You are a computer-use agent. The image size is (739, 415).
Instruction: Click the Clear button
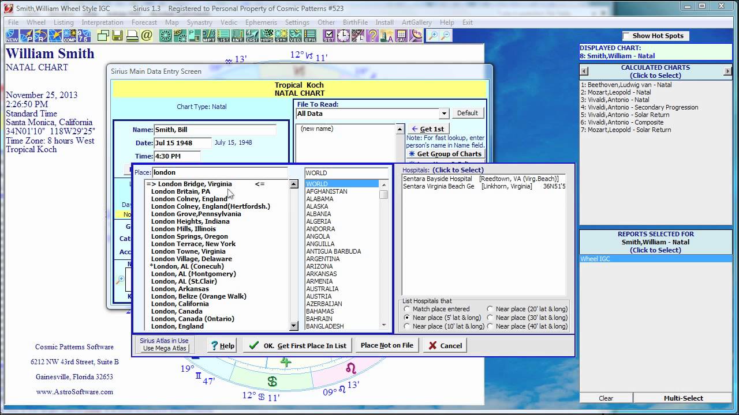point(606,398)
